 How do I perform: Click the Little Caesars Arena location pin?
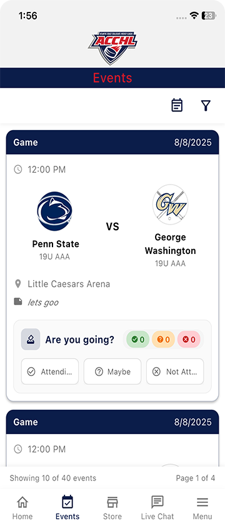pyautogui.click(x=18, y=284)
